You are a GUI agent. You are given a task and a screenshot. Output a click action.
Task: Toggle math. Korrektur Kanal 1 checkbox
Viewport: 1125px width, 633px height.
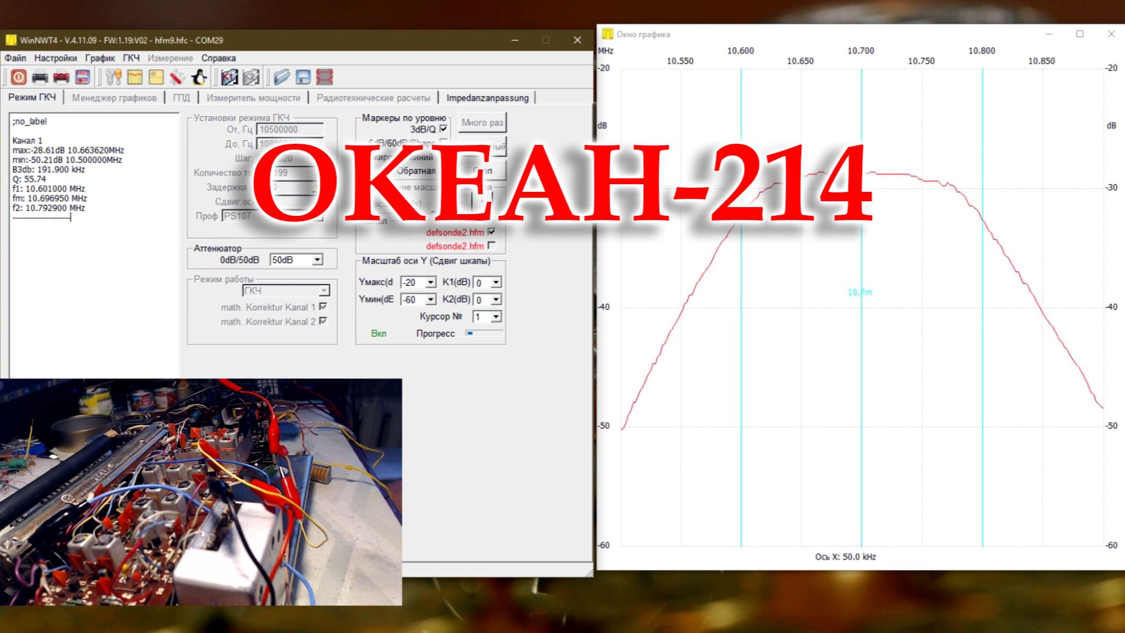pyautogui.click(x=323, y=307)
